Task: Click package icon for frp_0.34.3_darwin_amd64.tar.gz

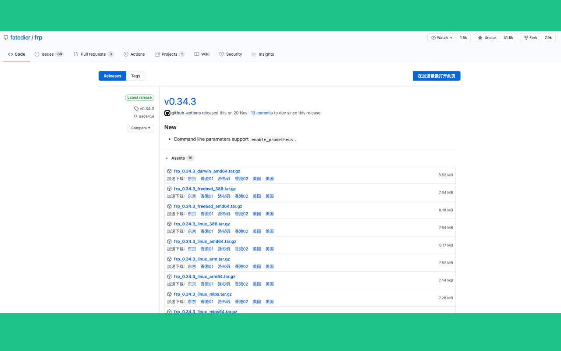Action: pos(170,171)
